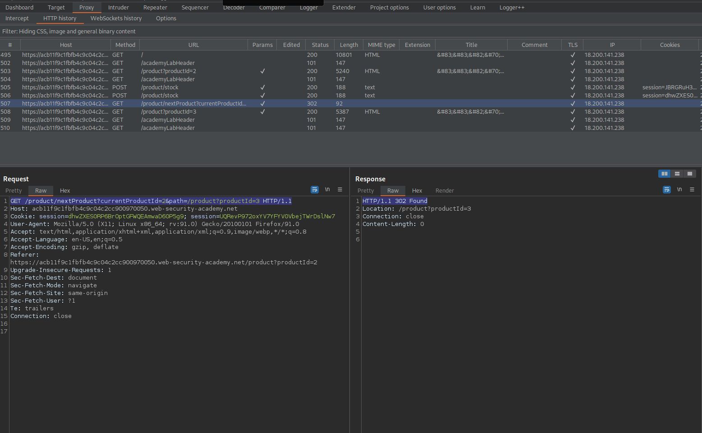Open Proxy Options sub-tab
702x433 pixels.
[x=166, y=18]
